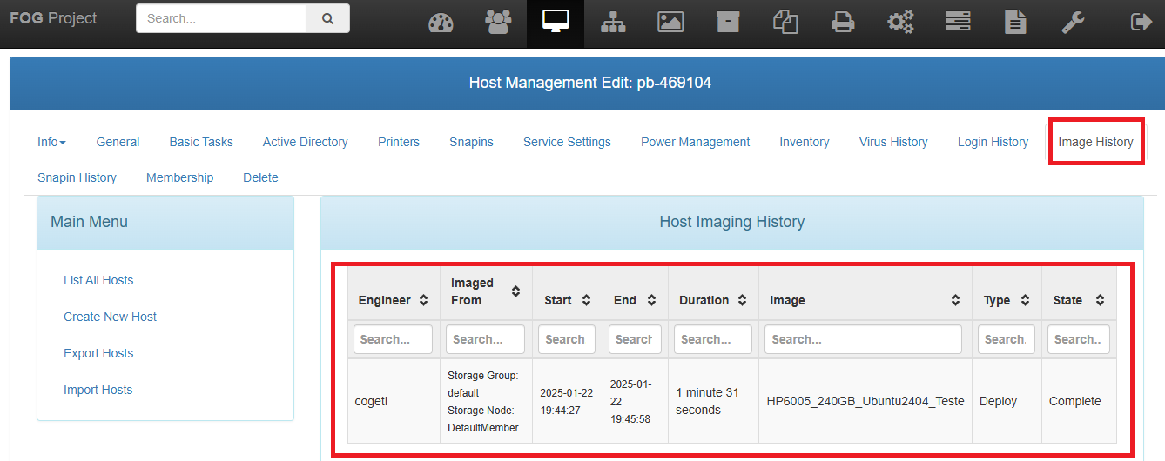
Task: Open the images picture icon
Action: click(x=670, y=23)
